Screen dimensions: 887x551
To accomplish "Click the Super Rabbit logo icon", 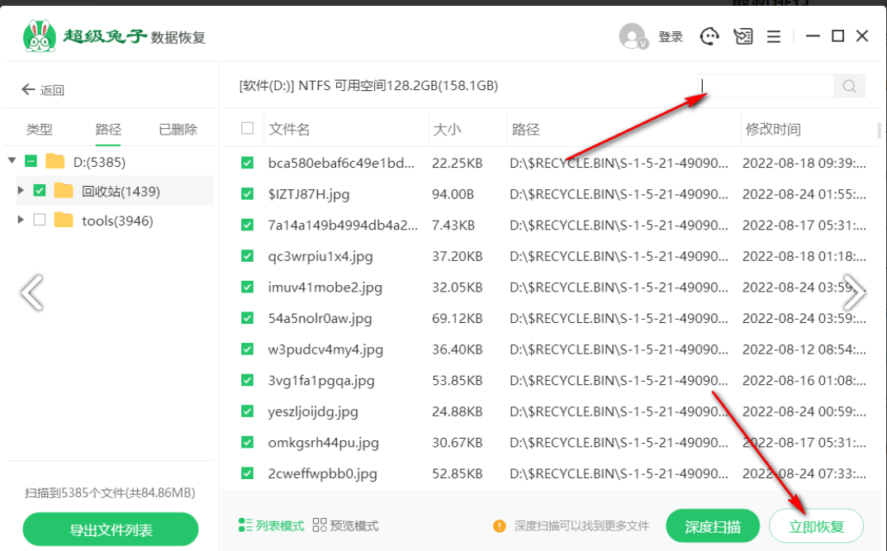I will click(x=40, y=36).
